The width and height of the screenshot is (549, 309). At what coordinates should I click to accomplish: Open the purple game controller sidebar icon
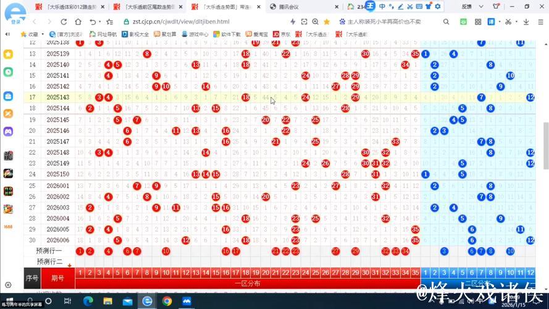9,132
